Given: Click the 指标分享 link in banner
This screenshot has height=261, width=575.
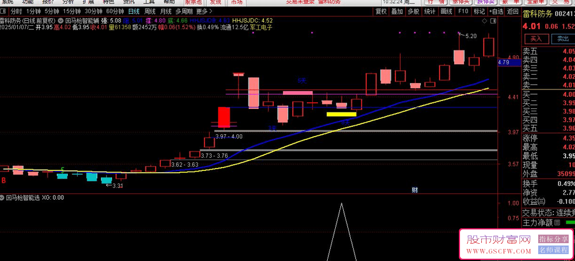Looking at the screenshot, I should pos(553,239).
